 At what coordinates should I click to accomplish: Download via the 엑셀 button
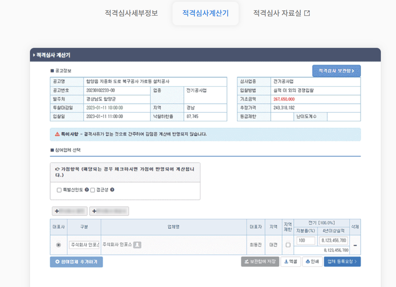tap(291, 261)
